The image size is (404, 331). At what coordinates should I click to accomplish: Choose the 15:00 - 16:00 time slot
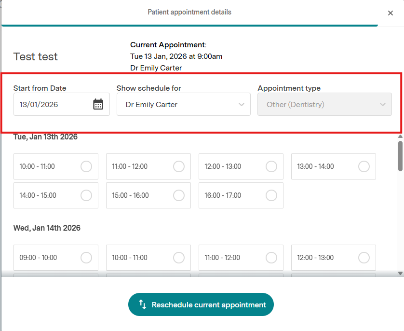click(179, 195)
